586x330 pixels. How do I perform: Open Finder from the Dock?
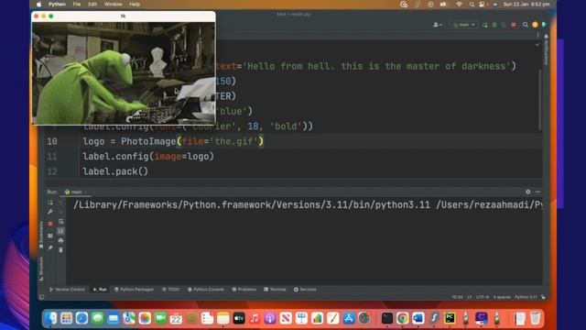coord(51,318)
